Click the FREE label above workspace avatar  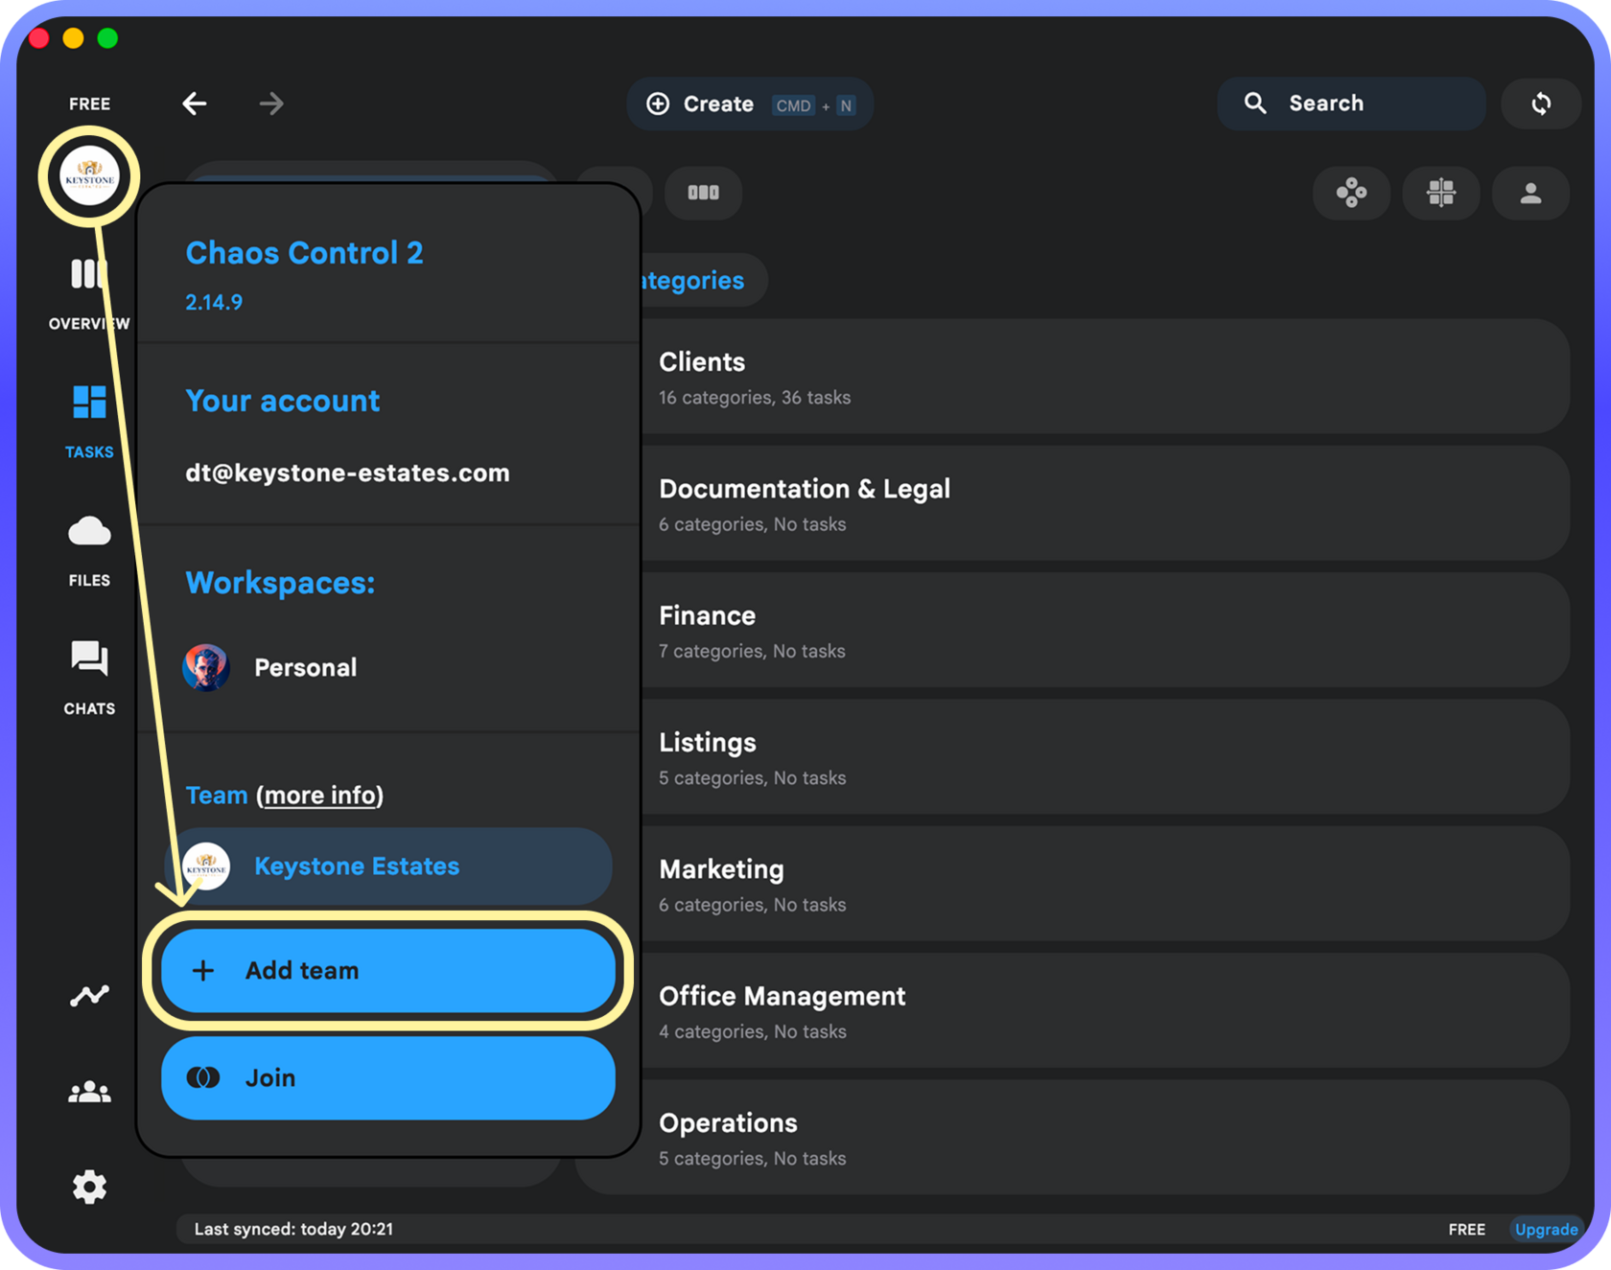click(x=89, y=104)
